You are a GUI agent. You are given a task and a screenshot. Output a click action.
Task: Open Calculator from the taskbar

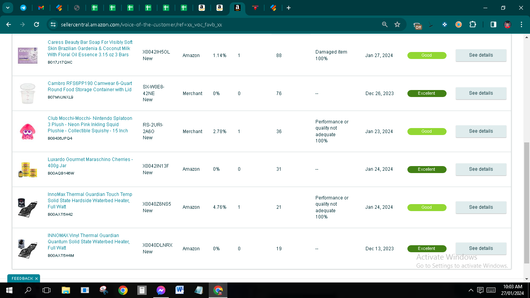coord(142,290)
